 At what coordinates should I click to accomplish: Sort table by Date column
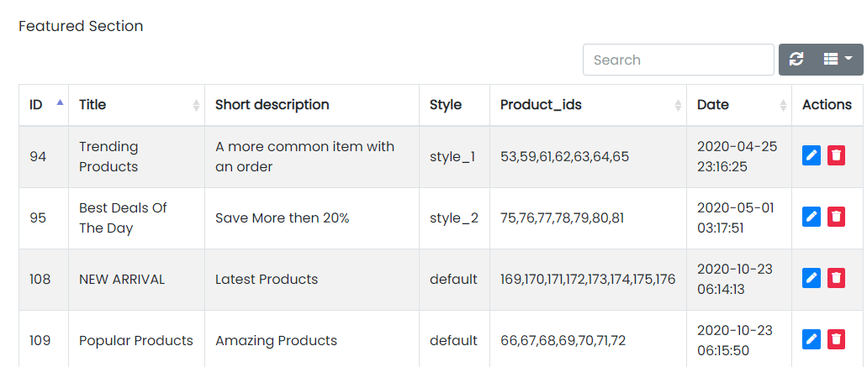tap(737, 105)
